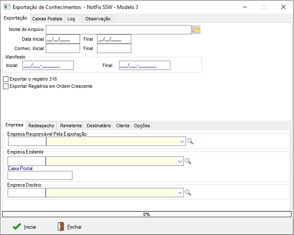Go to the Log tab
This screenshot has height=235, width=294.
71,19
